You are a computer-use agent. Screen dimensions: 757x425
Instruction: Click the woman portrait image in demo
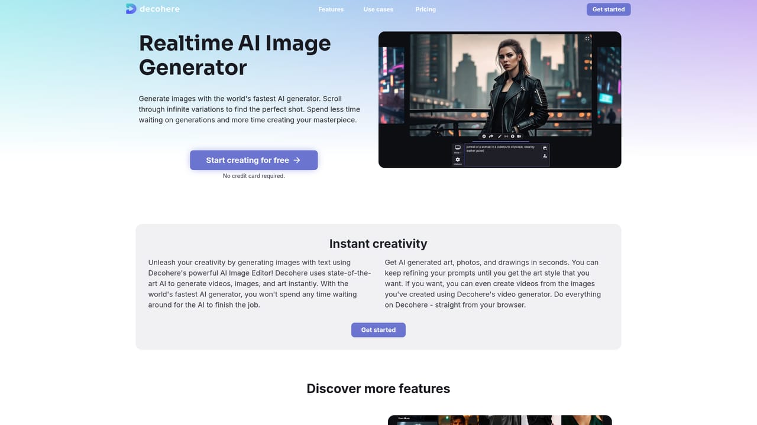pos(501,84)
